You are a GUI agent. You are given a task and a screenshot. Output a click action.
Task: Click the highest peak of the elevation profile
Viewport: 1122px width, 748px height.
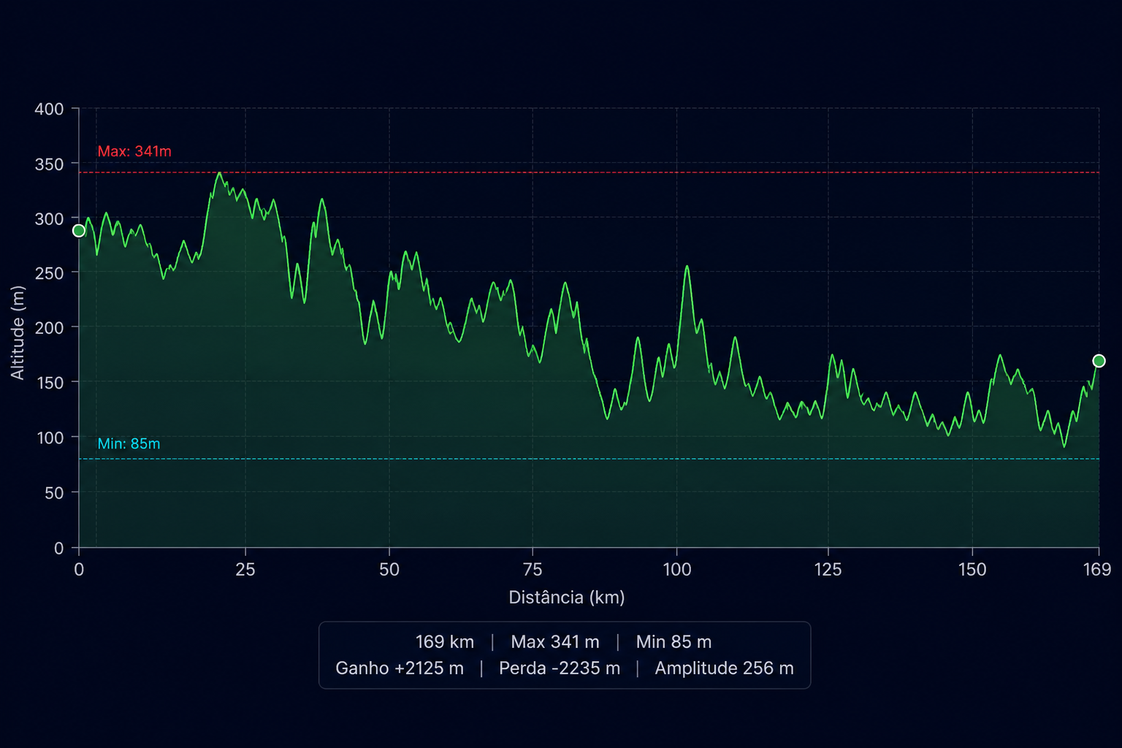point(219,173)
